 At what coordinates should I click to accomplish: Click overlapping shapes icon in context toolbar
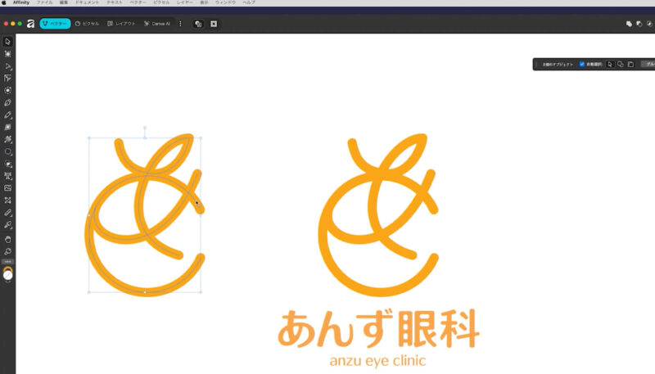point(621,65)
